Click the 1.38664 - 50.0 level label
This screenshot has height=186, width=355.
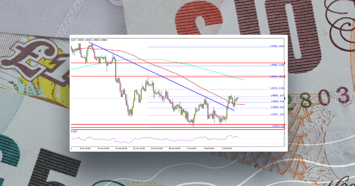277,101
